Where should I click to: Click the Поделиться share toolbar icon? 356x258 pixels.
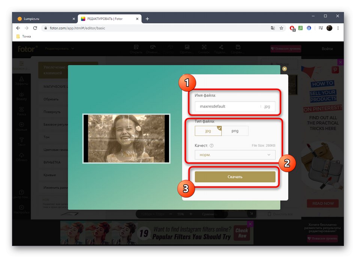221,49
